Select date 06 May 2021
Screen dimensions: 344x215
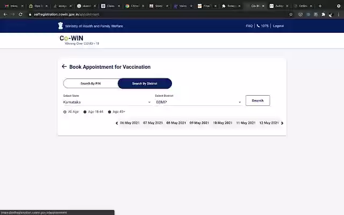[x=130, y=123]
